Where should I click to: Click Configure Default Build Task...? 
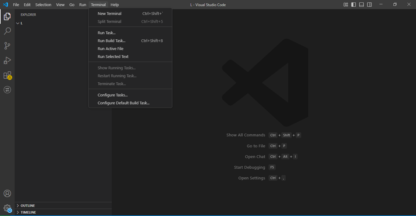(123, 103)
